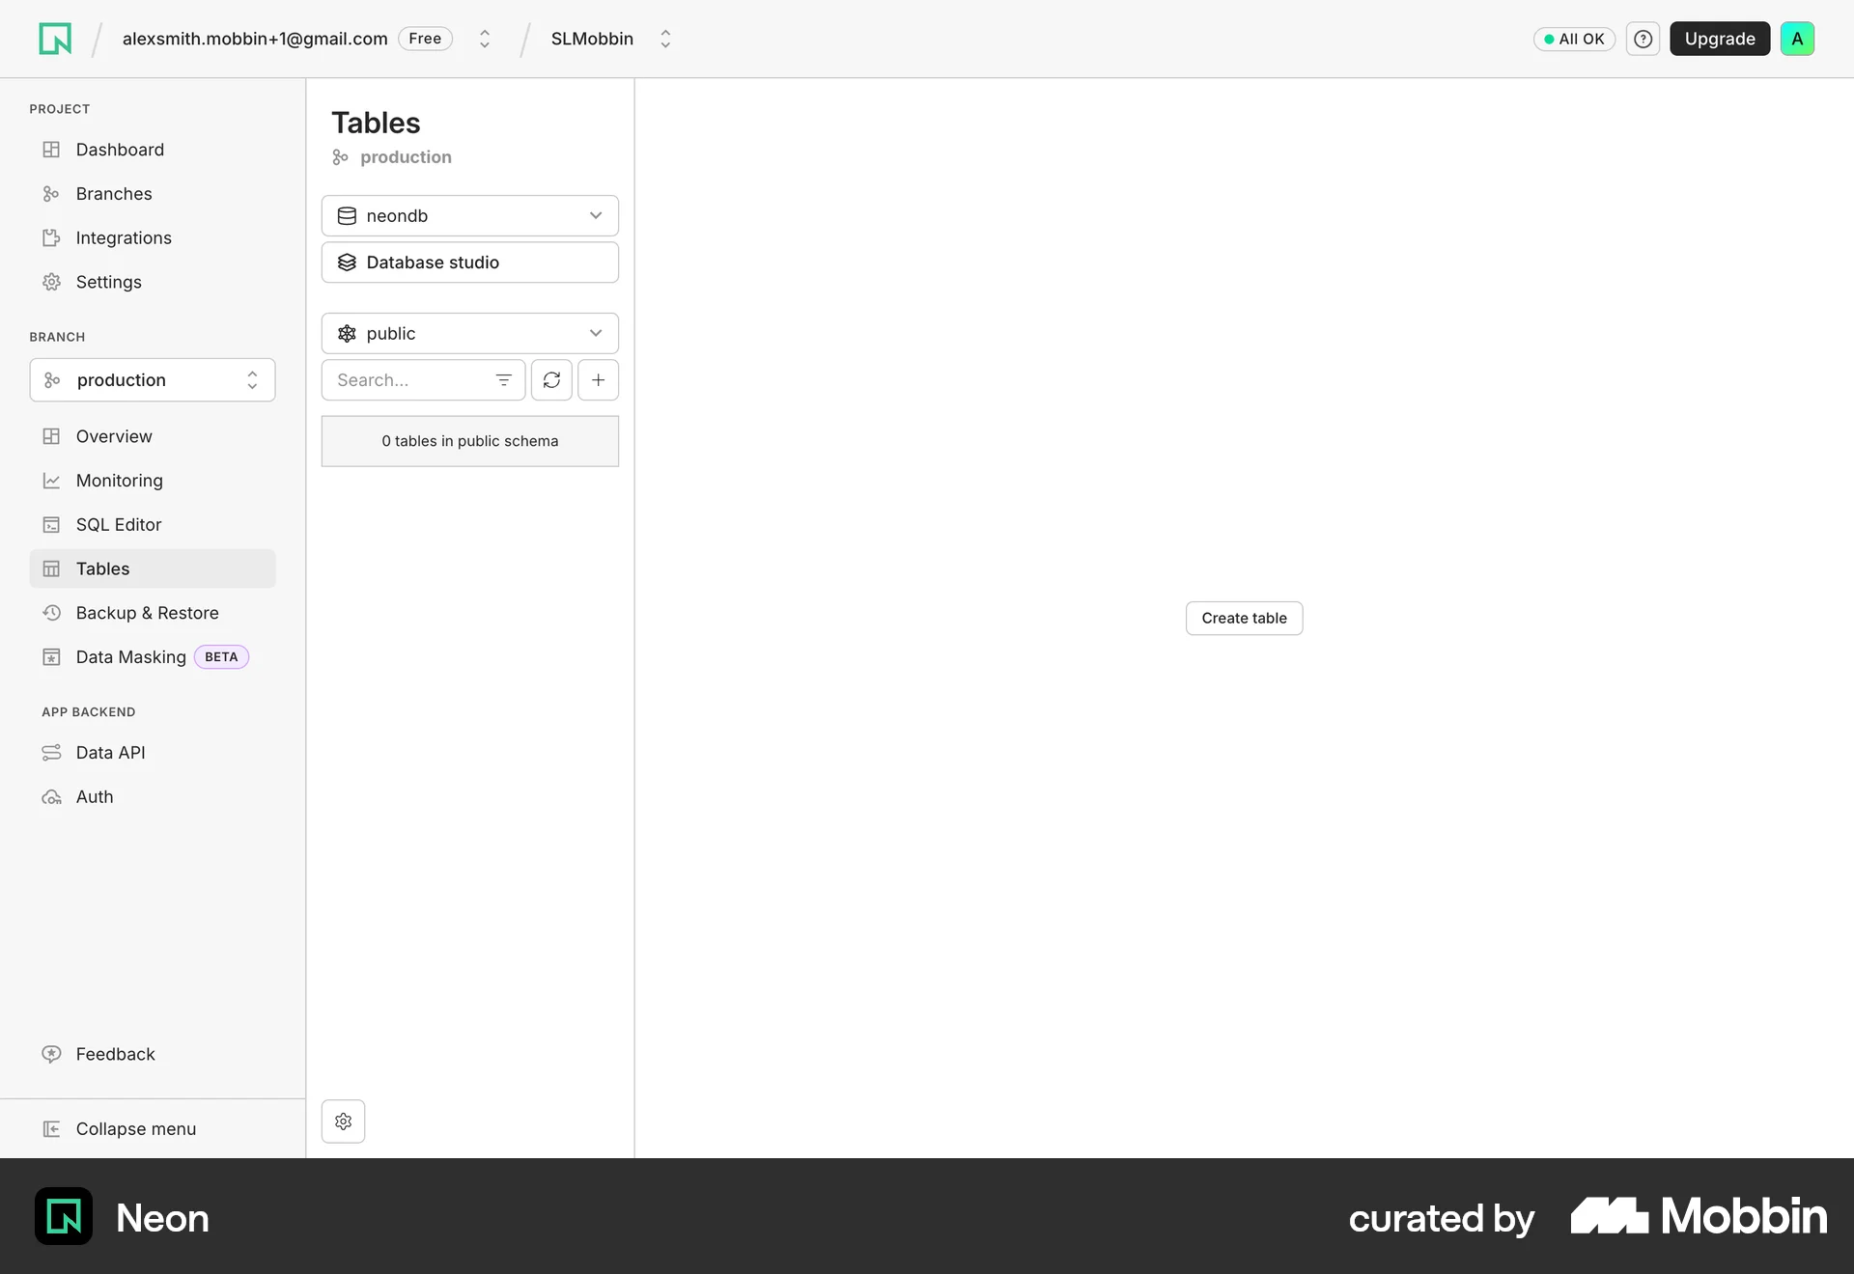Add a new table with plus icon
Viewport: 1854px width, 1274px height.
point(599,380)
